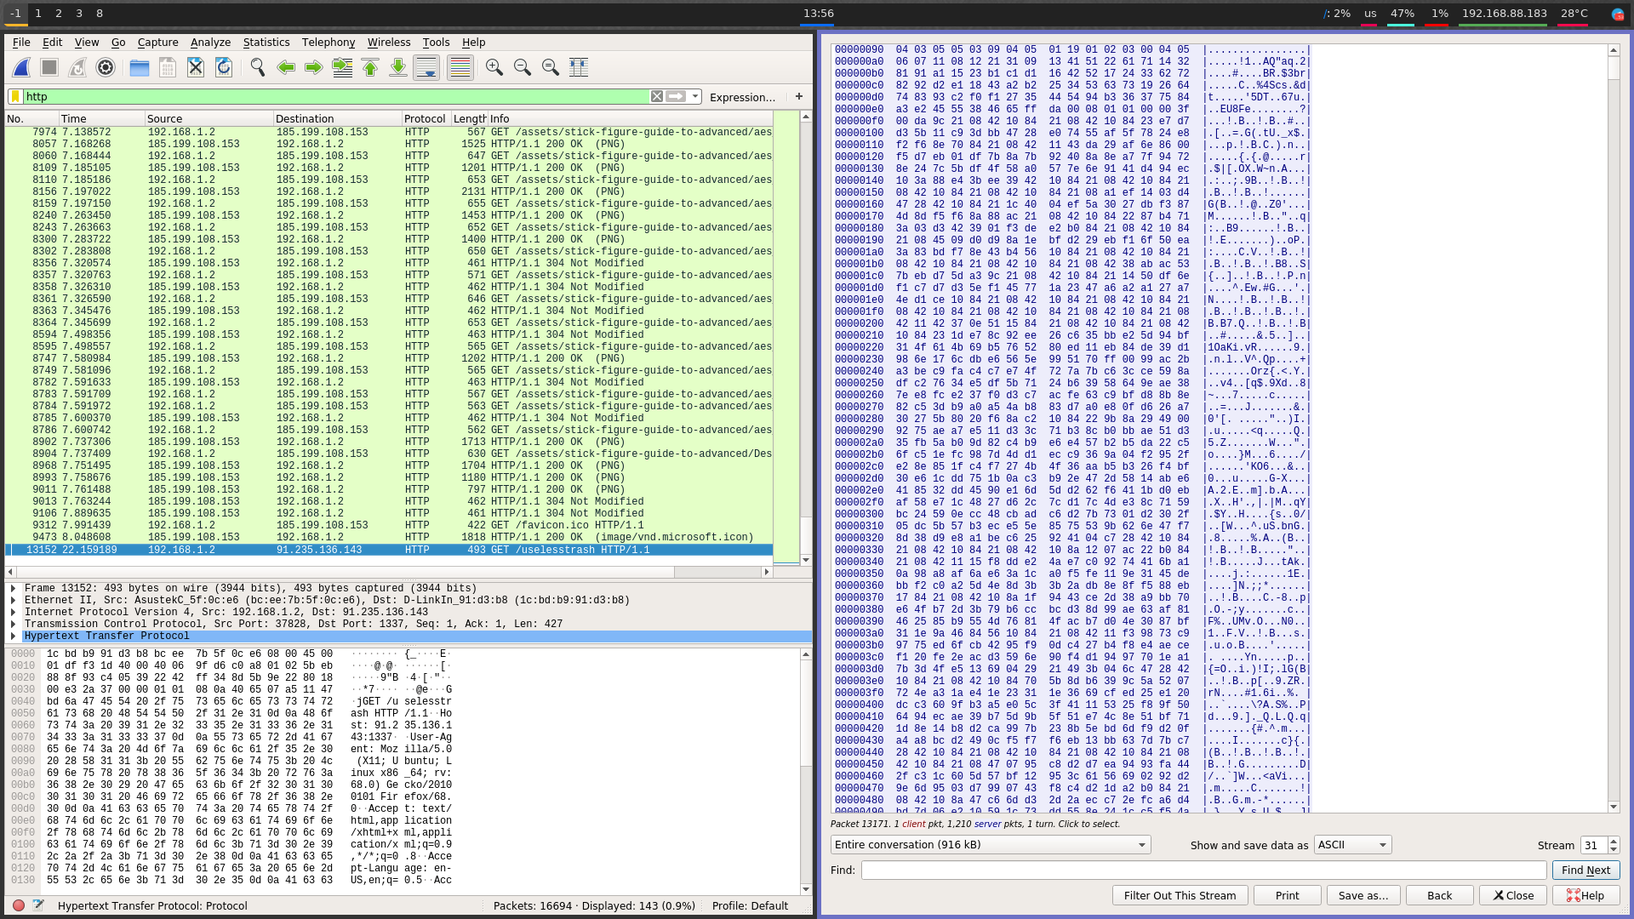Go back to previous packet arrow
Screen dimensions: 1634x919
286,67
